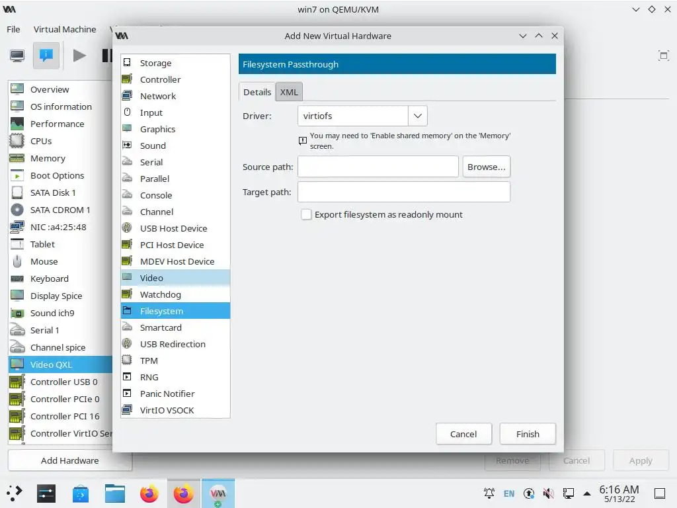Viewport: 677px width, 508px height.
Task: Open OS information in VM hardware list
Action: click(x=60, y=106)
